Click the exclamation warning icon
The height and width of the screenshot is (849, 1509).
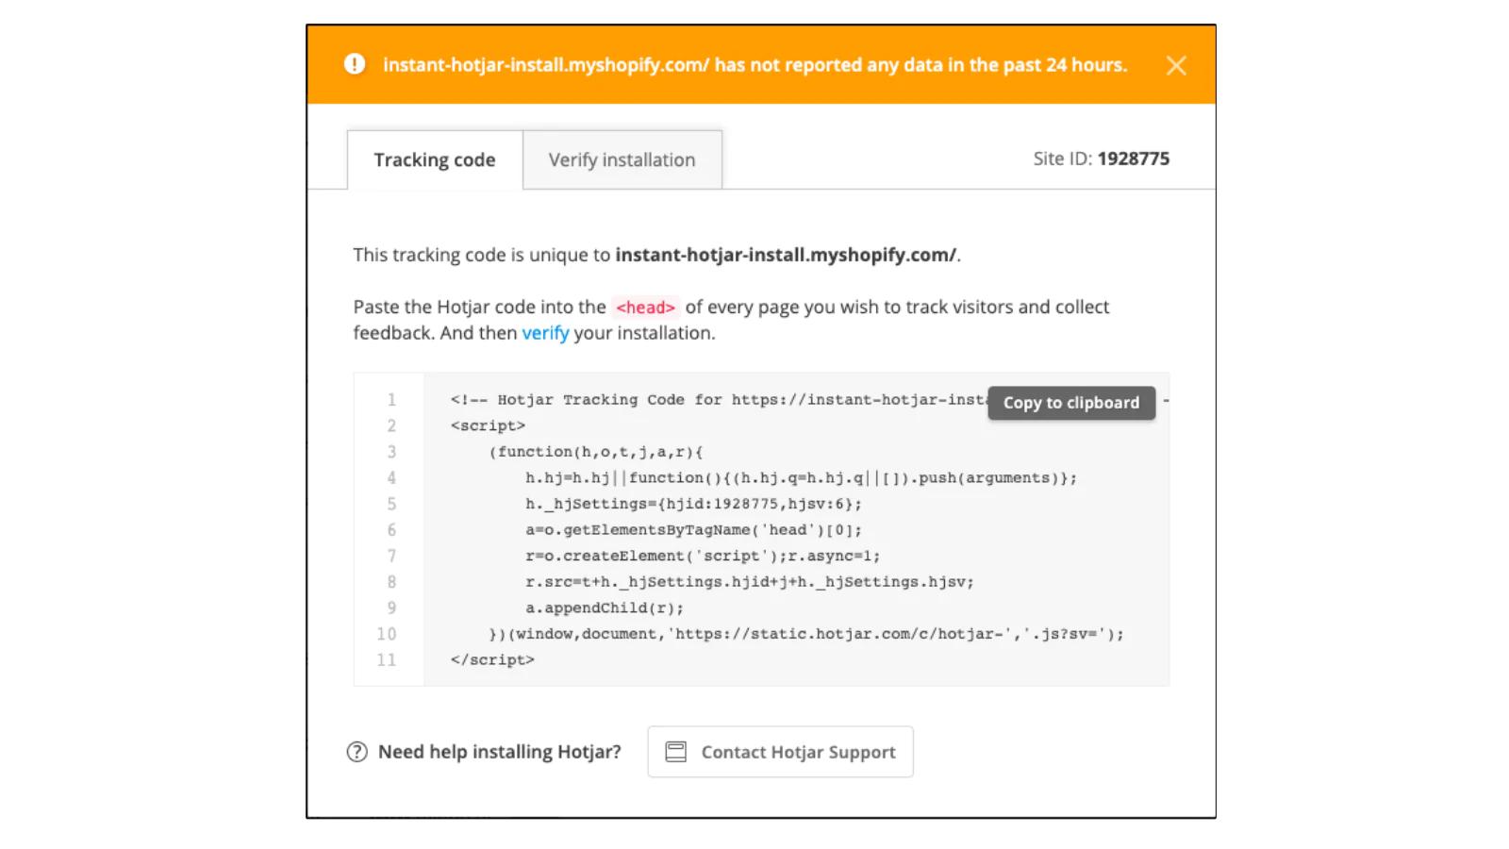coord(355,64)
